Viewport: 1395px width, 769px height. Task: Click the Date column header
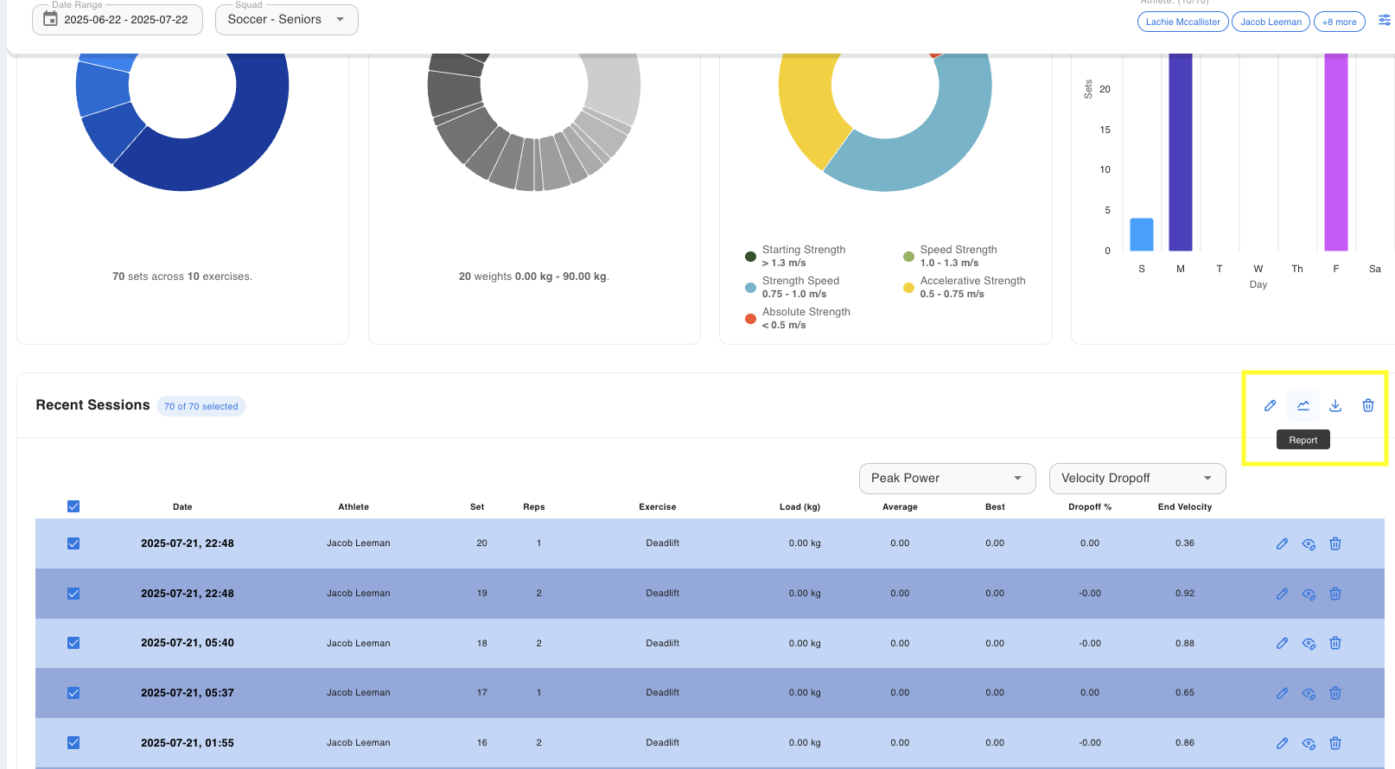point(182,507)
